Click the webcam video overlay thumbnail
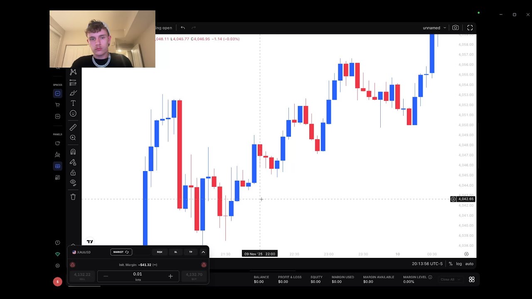The width and height of the screenshot is (532, 299). pos(102,39)
